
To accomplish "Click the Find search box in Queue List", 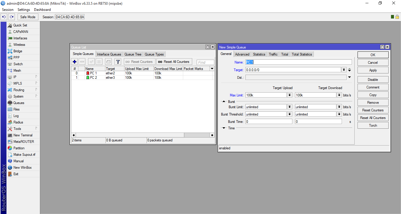I will (205, 62).
